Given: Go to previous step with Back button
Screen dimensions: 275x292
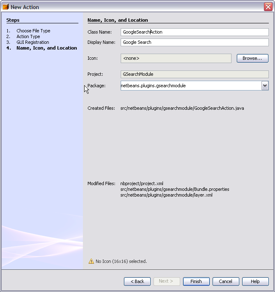Looking at the screenshot, I should pyautogui.click(x=137, y=281).
